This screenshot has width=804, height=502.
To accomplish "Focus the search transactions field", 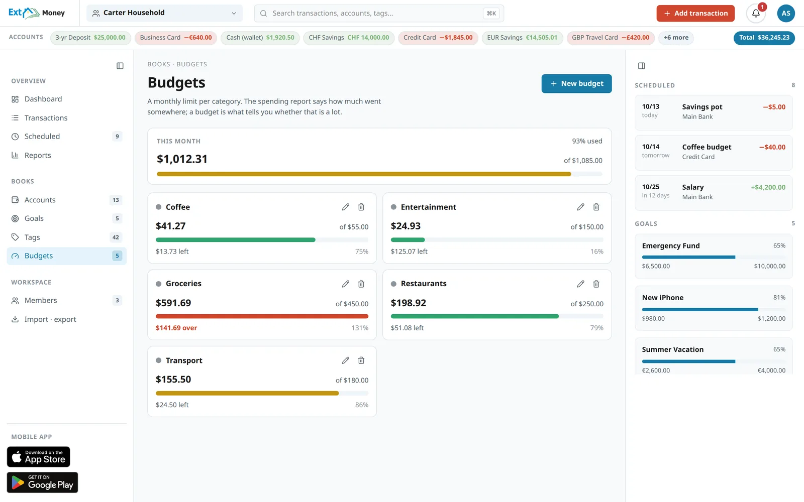I will (379, 14).
